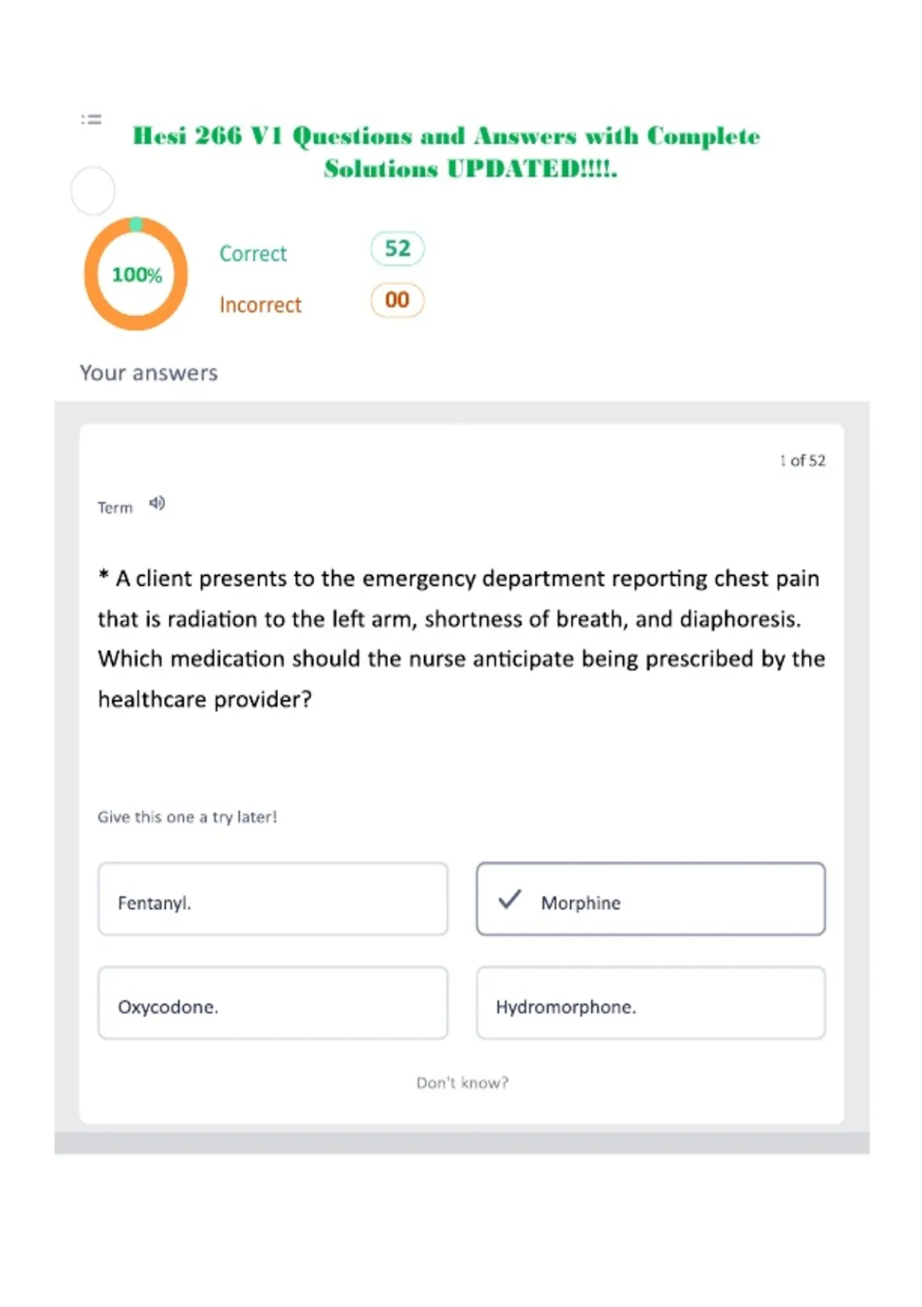Click the Term label

115,507
